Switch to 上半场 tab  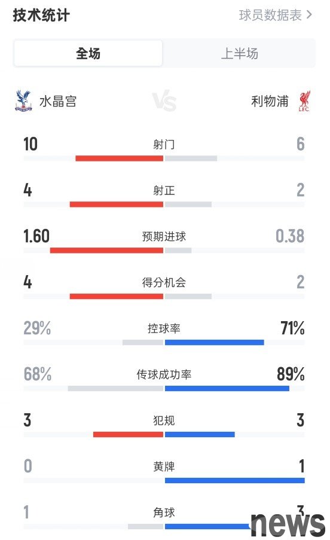[x=239, y=53]
